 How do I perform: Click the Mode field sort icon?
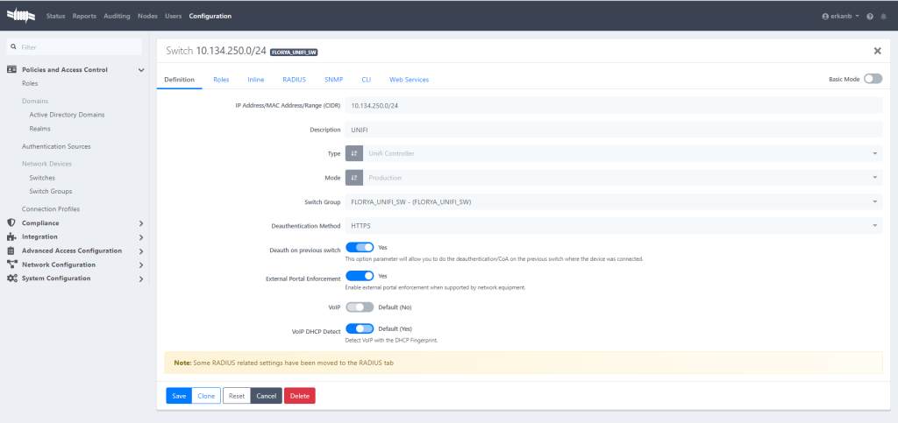coord(354,177)
